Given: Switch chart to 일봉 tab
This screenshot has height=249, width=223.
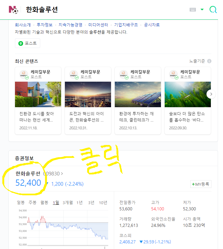Looking at the screenshot, I should (x=21, y=203).
